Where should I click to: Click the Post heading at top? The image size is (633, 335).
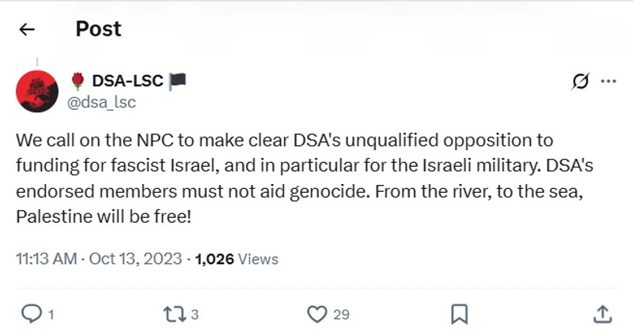pyautogui.click(x=98, y=29)
